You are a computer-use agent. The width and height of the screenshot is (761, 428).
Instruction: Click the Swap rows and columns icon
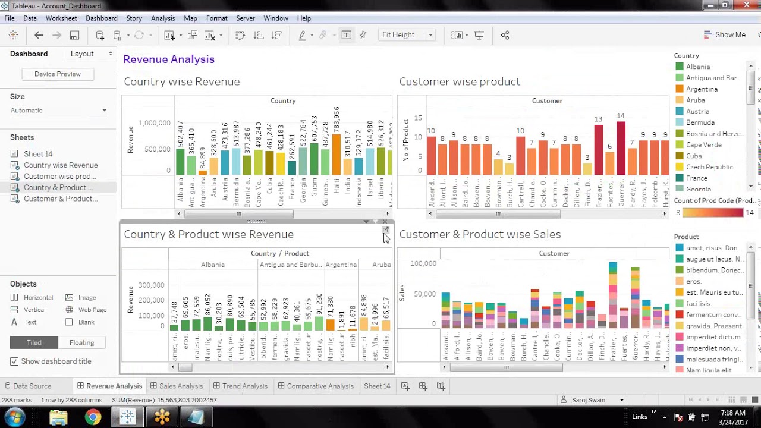[x=240, y=35]
